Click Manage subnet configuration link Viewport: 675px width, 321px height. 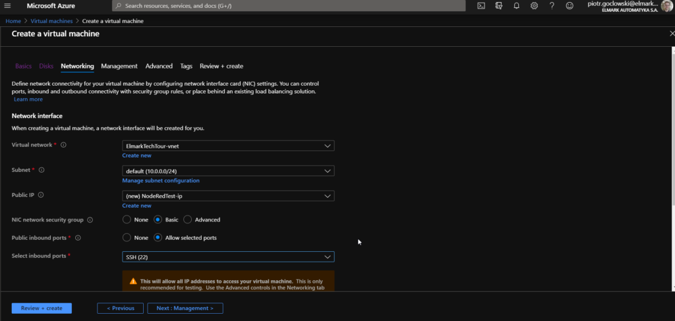[x=161, y=181]
